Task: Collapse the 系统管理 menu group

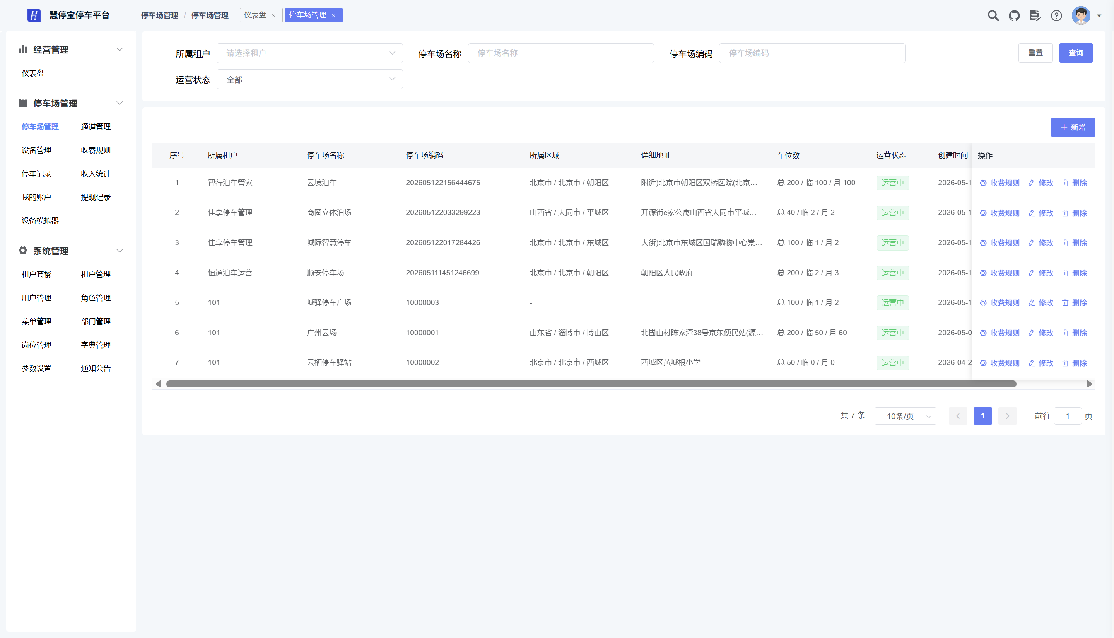Action: pyautogui.click(x=119, y=251)
